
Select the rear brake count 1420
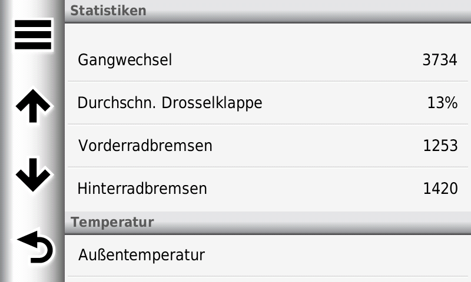(440, 189)
